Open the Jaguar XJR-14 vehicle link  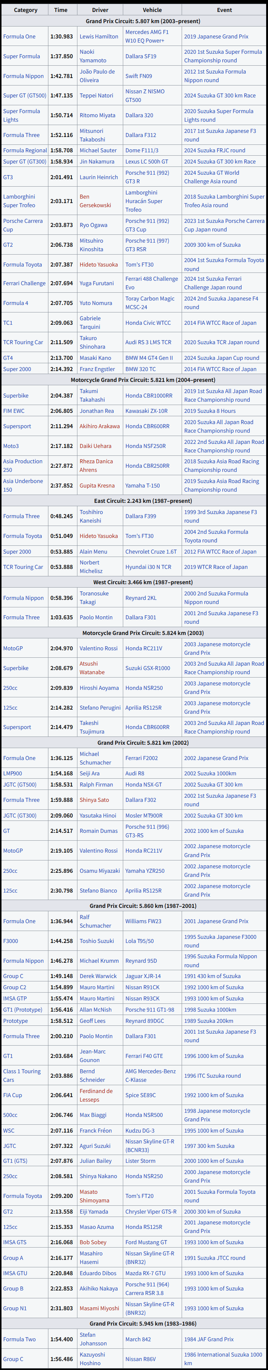(143, 977)
